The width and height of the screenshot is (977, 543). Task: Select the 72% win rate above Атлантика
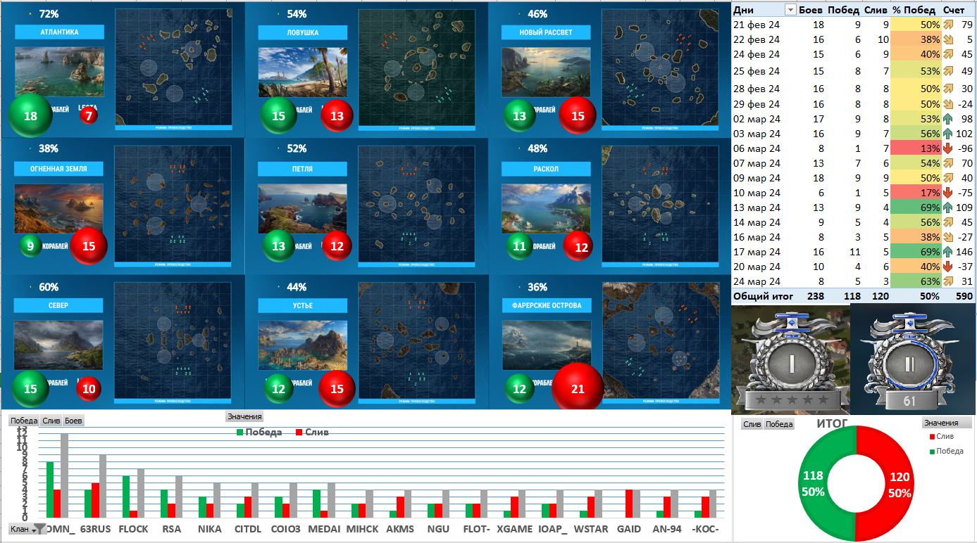coord(49,14)
